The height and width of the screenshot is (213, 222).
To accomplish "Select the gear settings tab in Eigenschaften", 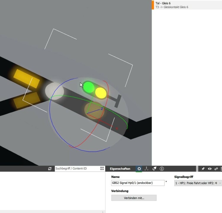I will point(139,169).
